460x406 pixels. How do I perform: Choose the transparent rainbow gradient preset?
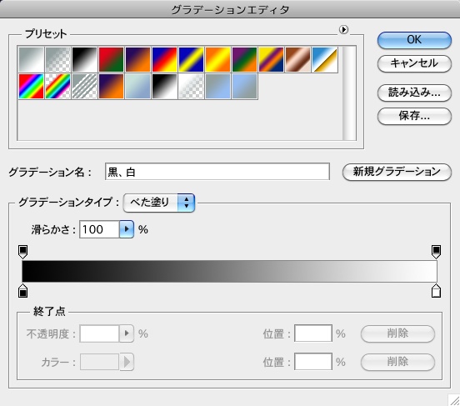[57, 86]
